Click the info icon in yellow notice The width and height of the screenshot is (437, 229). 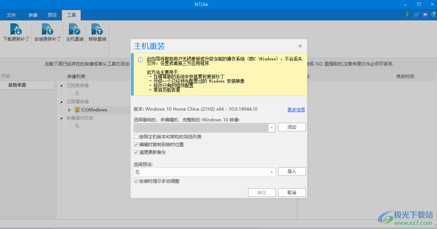tap(140, 60)
